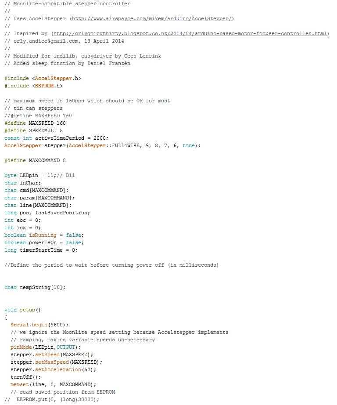Click the line '#define MAXCOMMAND 8'
The image size is (337, 405).
(x=35, y=161)
